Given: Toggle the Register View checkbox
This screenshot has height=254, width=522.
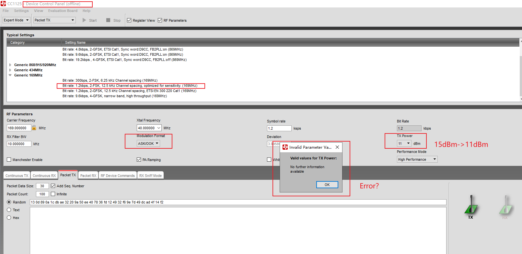Looking at the screenshot, I should pos(129,20).
